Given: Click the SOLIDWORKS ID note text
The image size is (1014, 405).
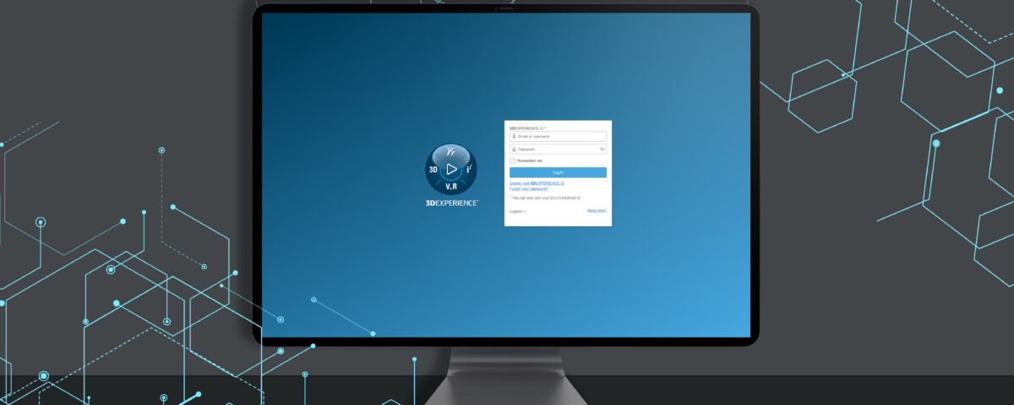Looking at the screenshot, I should click(546, 197).
